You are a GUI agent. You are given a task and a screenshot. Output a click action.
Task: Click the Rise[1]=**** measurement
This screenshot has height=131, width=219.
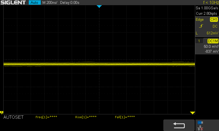coord(86,117)
